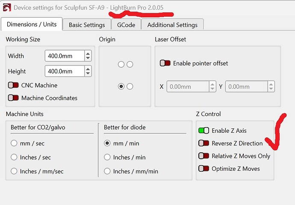Toggle Optimize Z Moves switch
This screenshot has width=295, height=205.
204,169
